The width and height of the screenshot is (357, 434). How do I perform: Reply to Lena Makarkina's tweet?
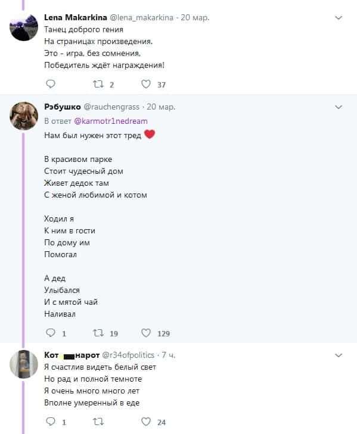[x=51, y=84]
